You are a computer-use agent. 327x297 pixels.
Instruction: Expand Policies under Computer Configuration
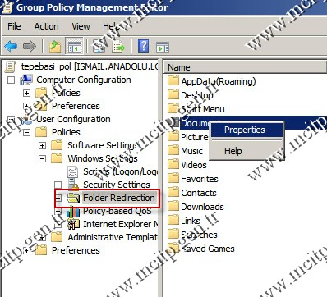point(26,93)
